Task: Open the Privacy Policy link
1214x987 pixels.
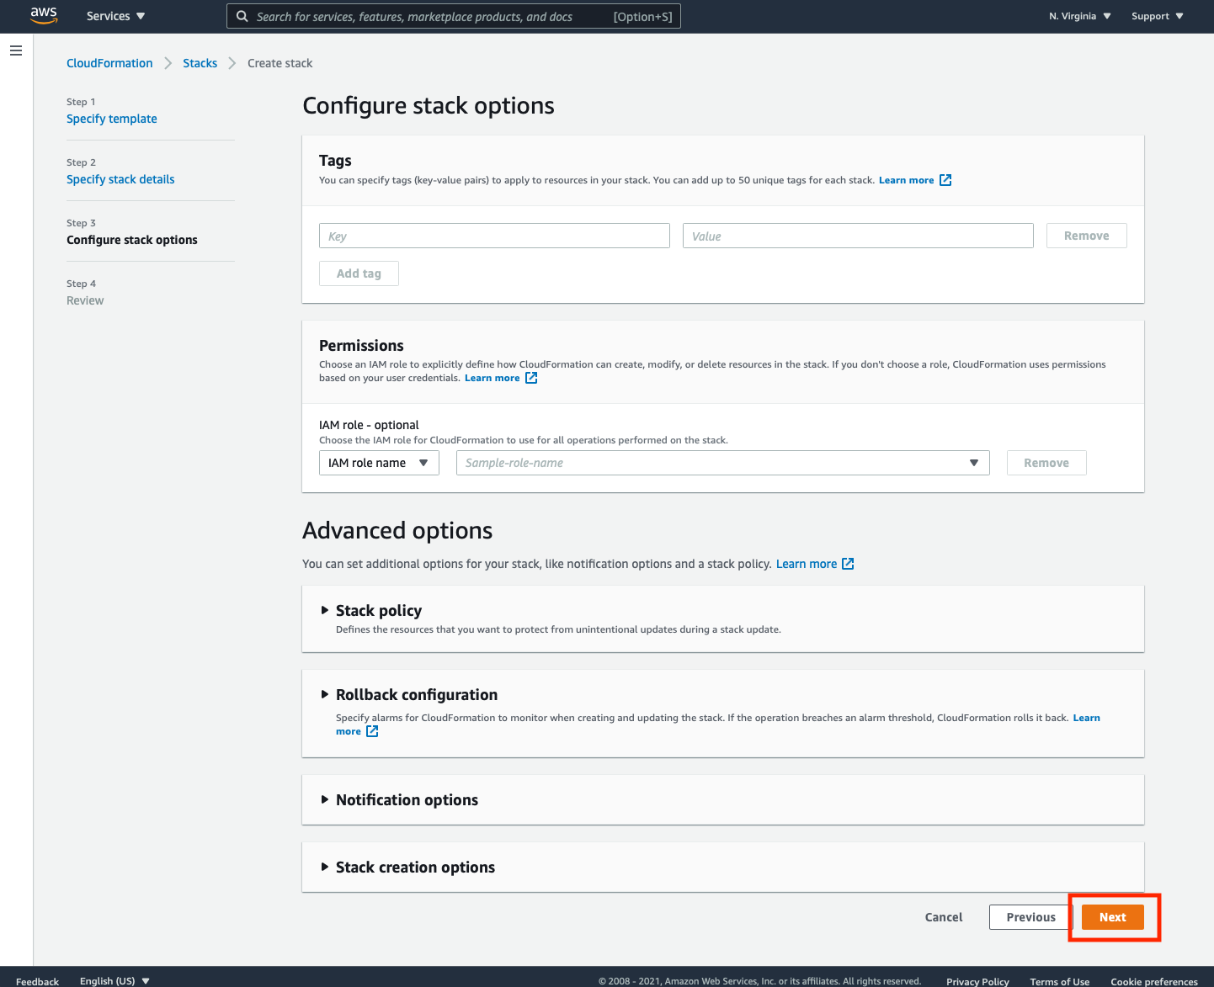Action: coord(977,981)
